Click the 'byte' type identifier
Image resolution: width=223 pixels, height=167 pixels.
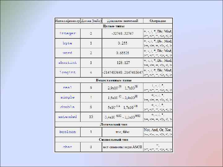pos(68,43)
